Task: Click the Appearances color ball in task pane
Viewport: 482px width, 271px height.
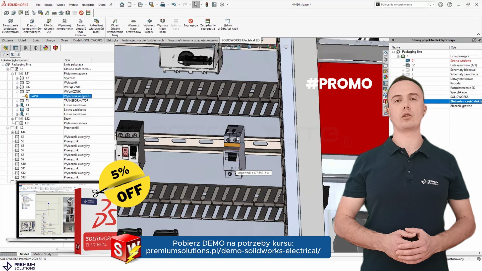Action: [386, 77]
